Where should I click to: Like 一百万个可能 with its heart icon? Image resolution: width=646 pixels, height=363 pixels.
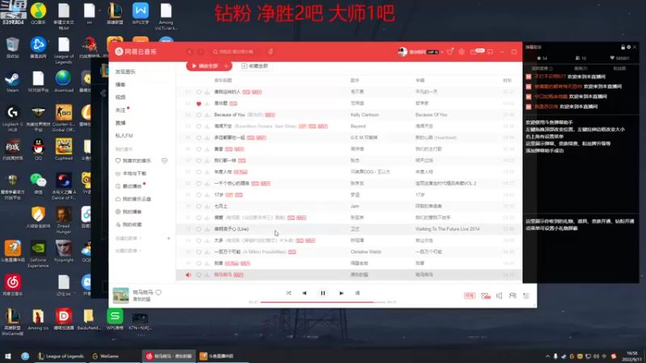coord(199,252)
